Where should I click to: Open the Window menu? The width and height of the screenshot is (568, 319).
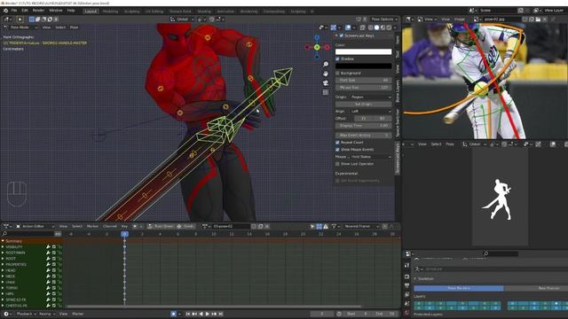click(55, 11)
